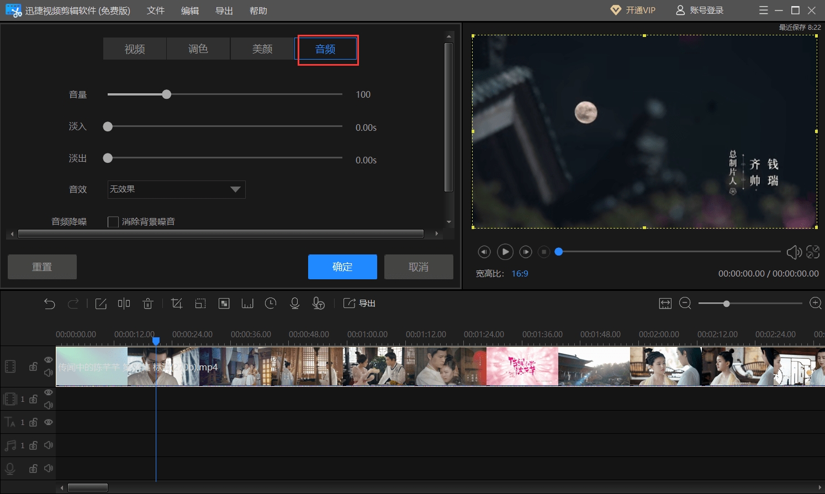Adjust the timeline zoom slider

727,304
